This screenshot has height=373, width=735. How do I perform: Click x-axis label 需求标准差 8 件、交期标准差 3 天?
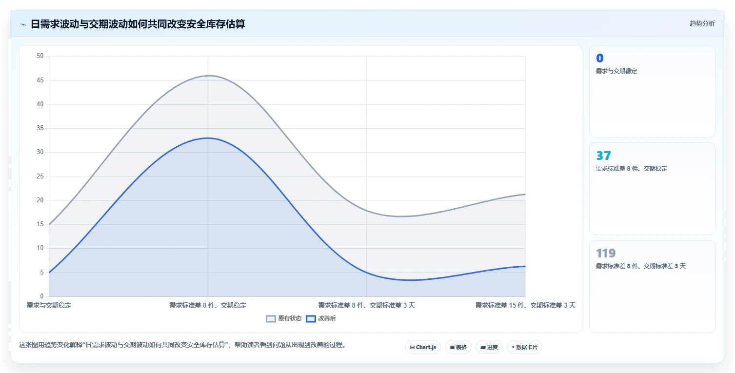pos(367,306)
